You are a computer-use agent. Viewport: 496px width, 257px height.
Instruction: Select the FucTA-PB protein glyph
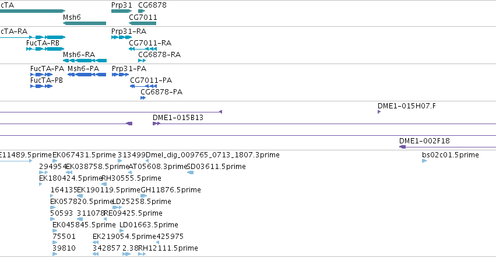[41, 86]
